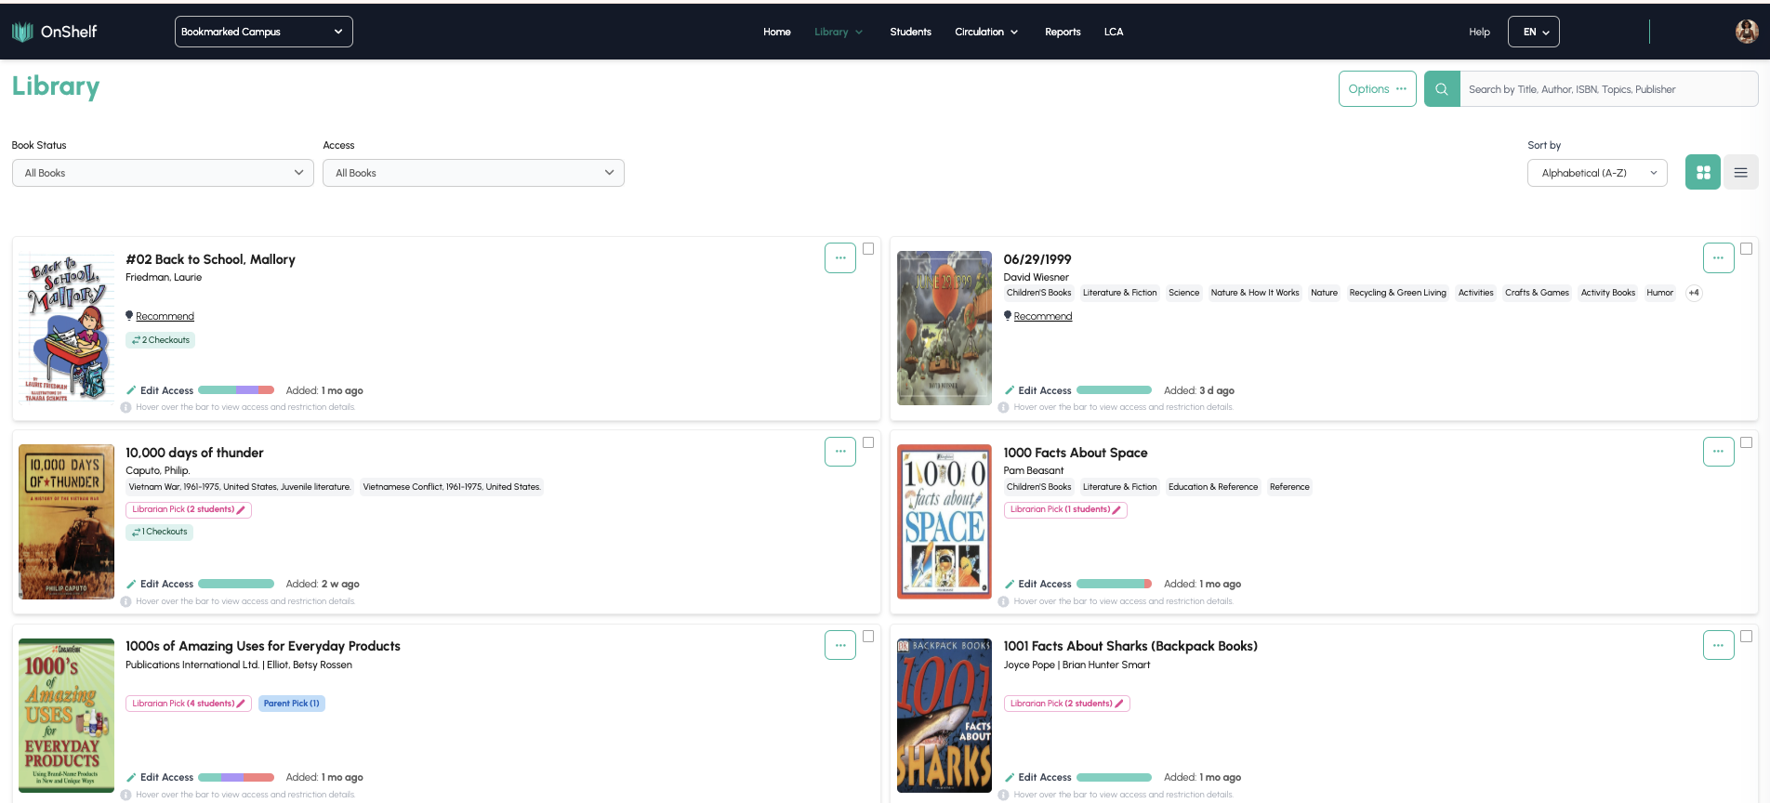Click the OnShelf logo icon
The width and height of the screenshot is (1770, 803).
coord(22,32)
